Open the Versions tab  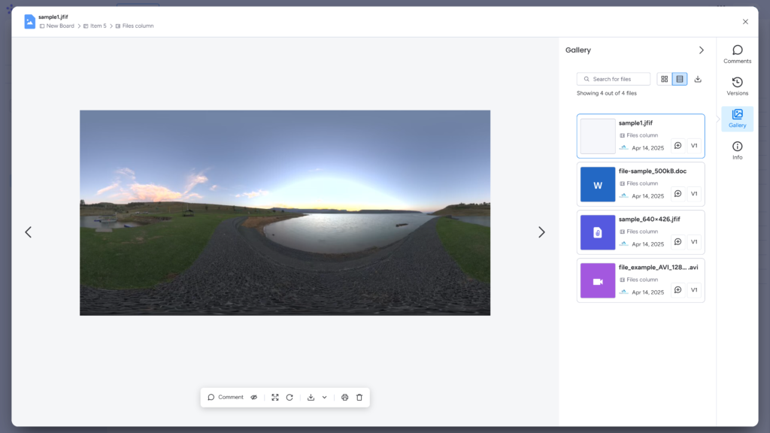coord(737,86)
